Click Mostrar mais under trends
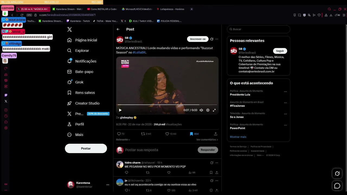This screenshot has height=195, width=347. (x=238, y=137)
